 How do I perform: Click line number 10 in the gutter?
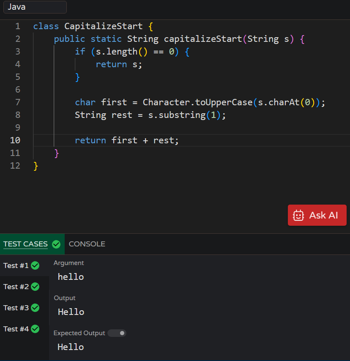(x=15, y=140)
